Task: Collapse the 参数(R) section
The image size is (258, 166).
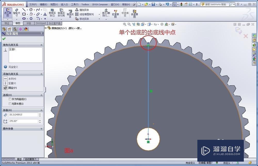Action: (x=41, y=110)
